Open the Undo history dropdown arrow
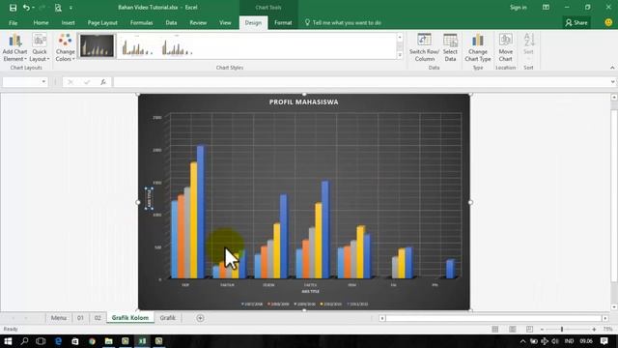This screenshot has width=618, height=348. click(x=33, y=8)
